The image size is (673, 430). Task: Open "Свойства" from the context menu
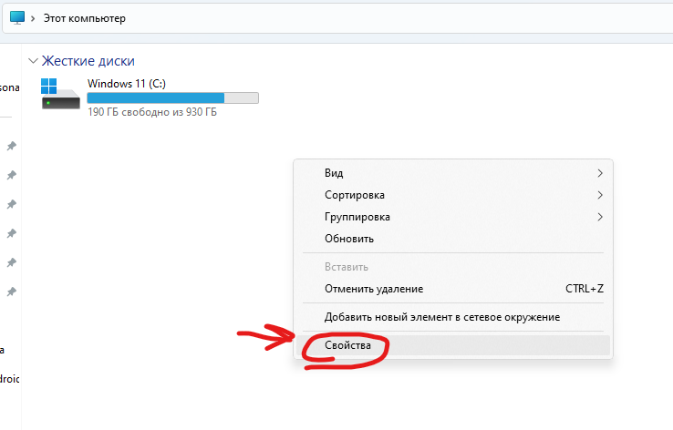(x=348, y=346)
